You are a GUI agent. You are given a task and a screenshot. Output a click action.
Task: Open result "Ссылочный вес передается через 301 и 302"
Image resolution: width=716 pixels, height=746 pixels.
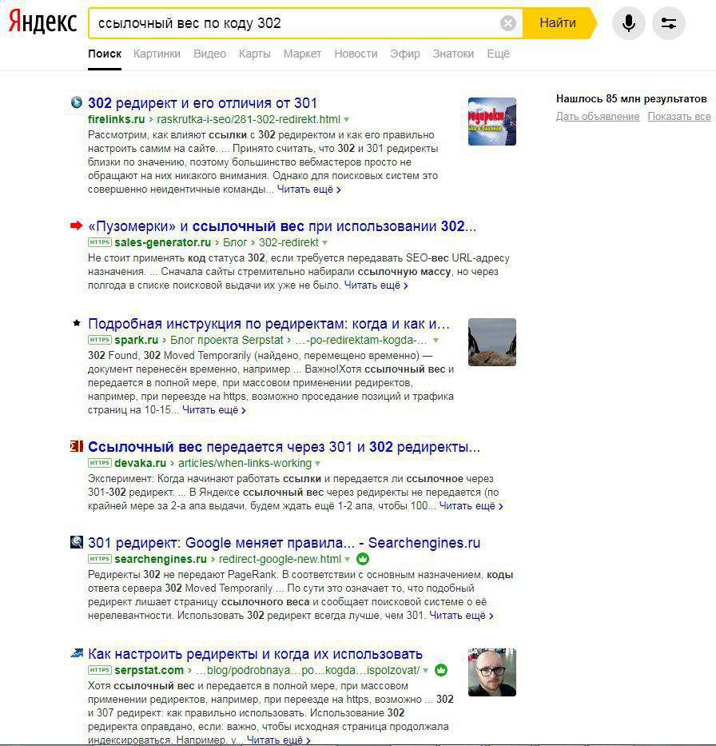[x=284, y=447]
